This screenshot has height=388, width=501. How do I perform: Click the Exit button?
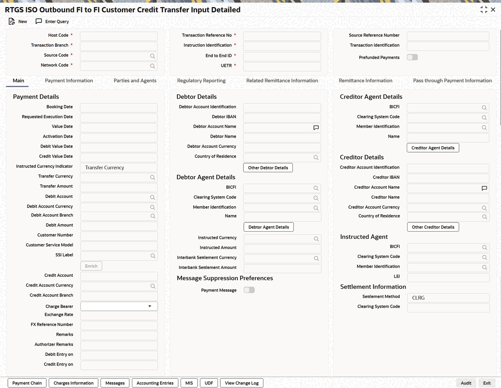point(487,383)
